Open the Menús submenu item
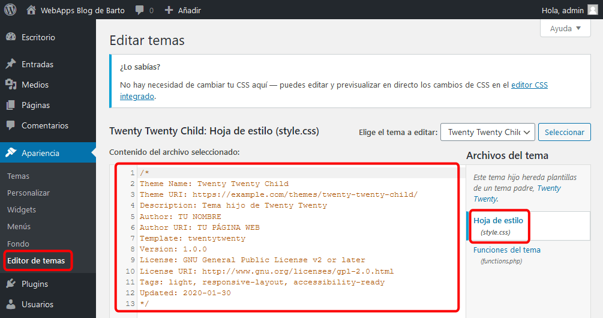The height and width of the screenshot is (318, 603). (19, 226)
